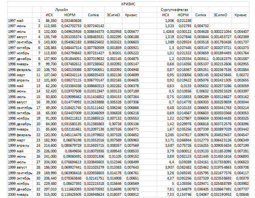Viewport: 255px width, 198px height.
Task: Select the cell with value 0,01105
Action: click(113, 157)
